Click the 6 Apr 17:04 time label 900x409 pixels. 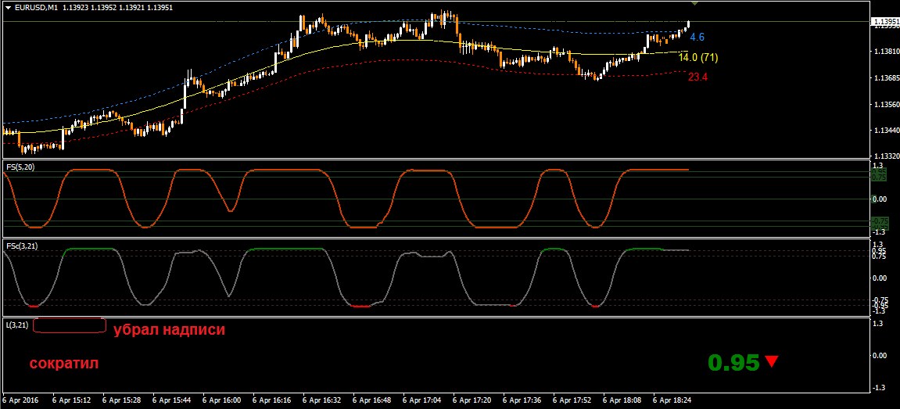tap(422, 400)
